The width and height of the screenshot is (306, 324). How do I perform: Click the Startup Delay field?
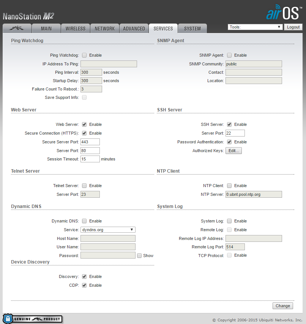coord(91,81)
